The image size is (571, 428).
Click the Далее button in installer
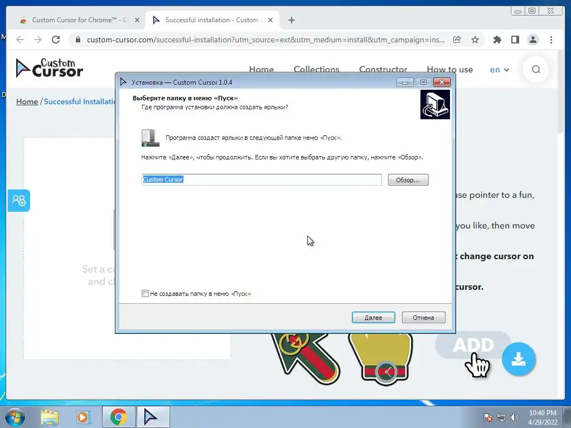pos(373,317)
